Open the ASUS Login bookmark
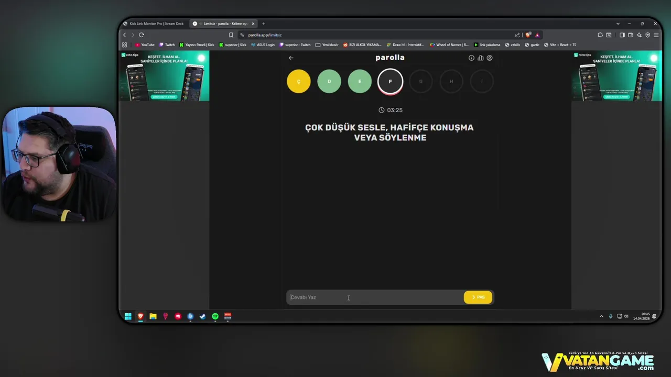This screenshot has width=671, height=377. click(263, 45)
